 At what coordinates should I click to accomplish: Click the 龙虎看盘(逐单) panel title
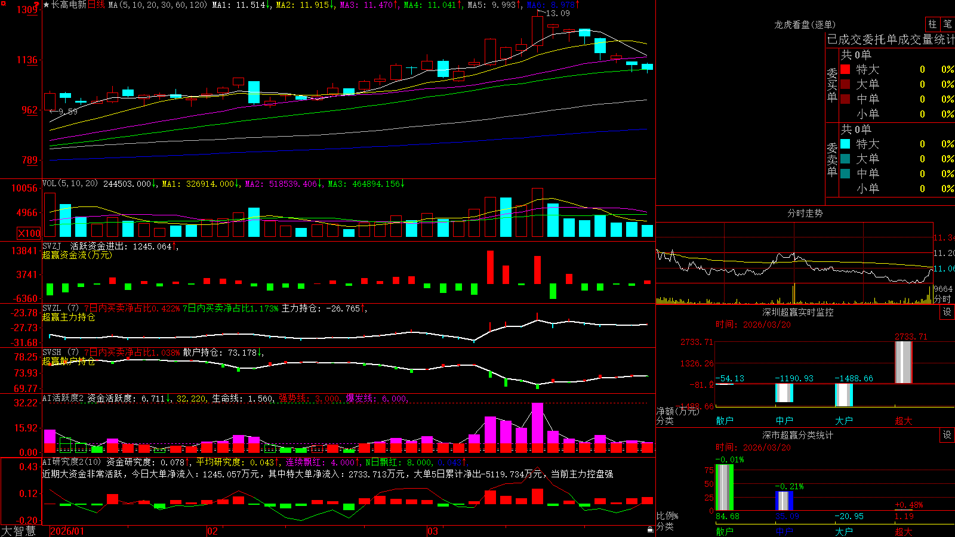pyautogui.click(x=805, y=24)
